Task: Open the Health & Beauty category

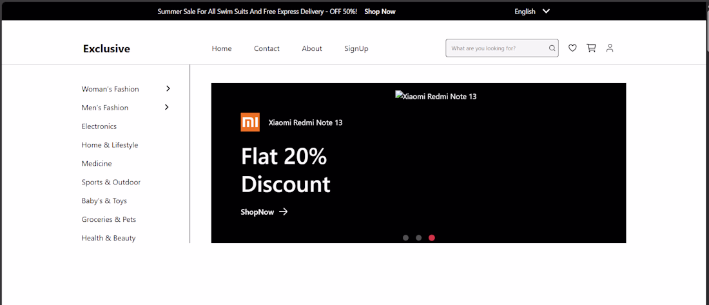Action: coord(108,237)
